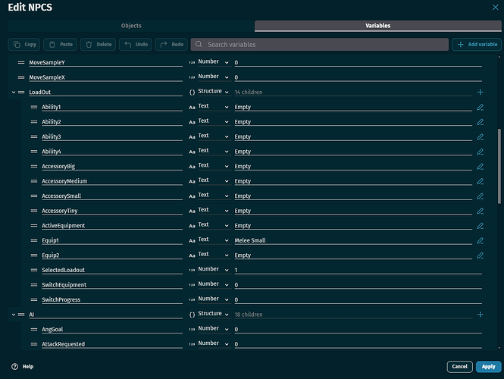The image size is (504, 379).
Task: Click the '18 children' text of AI
Action: (x=249, y=315)
